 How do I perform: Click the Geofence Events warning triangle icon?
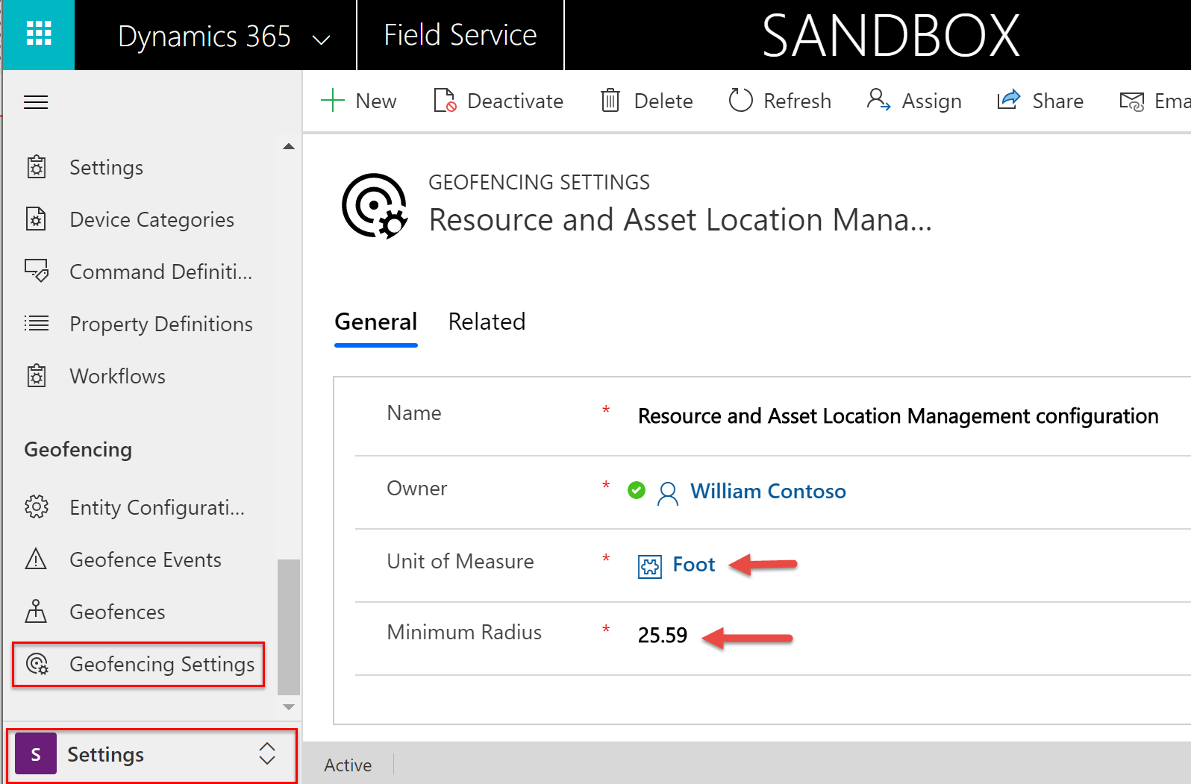click(x=36, y=559)
